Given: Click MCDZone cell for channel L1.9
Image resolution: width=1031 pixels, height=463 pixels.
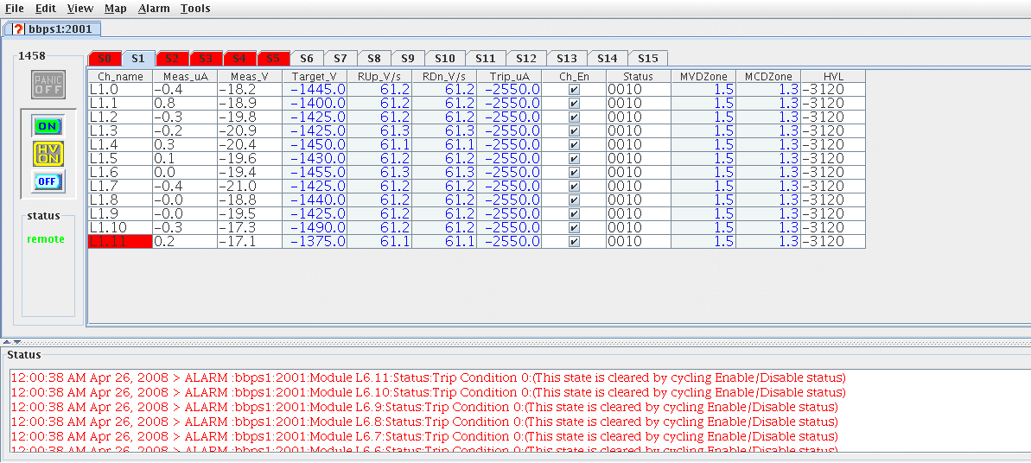Looking at the screenshot, I should click(x=768, y=213).
